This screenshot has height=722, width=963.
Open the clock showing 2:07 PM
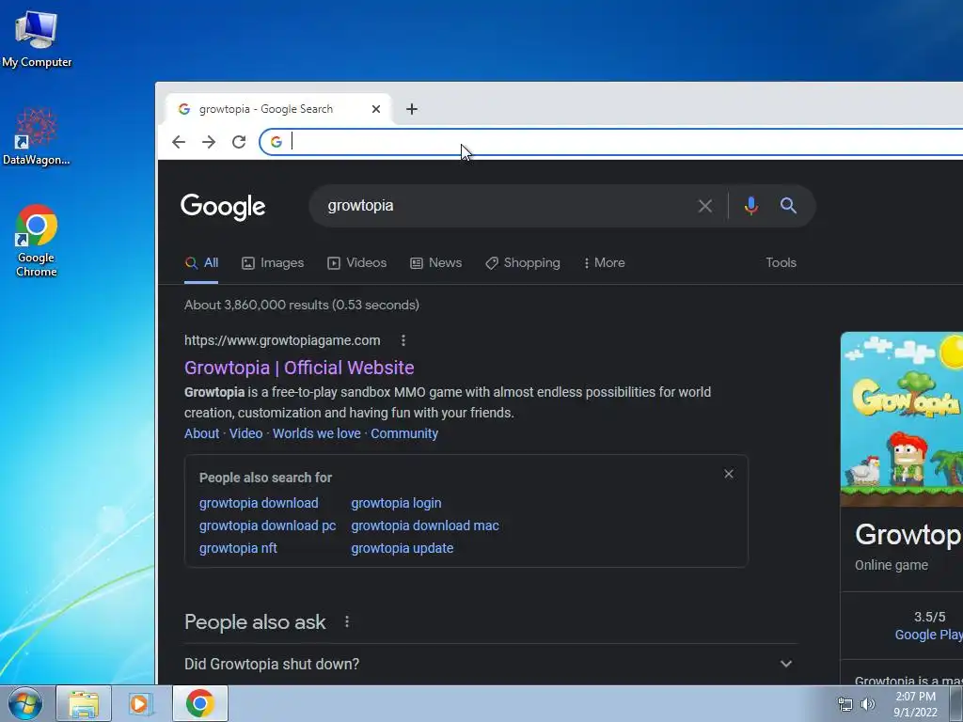click(x=915, y=704)
